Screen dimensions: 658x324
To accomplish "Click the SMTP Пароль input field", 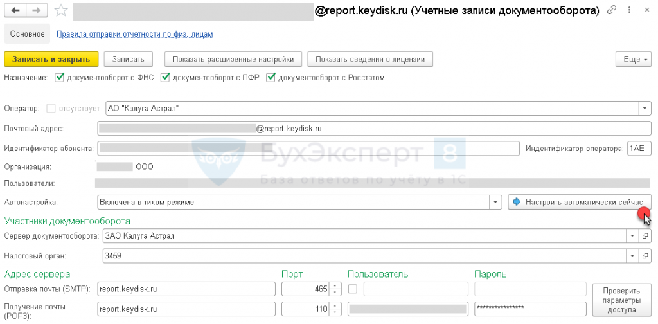I will click(x=530, y=289).
